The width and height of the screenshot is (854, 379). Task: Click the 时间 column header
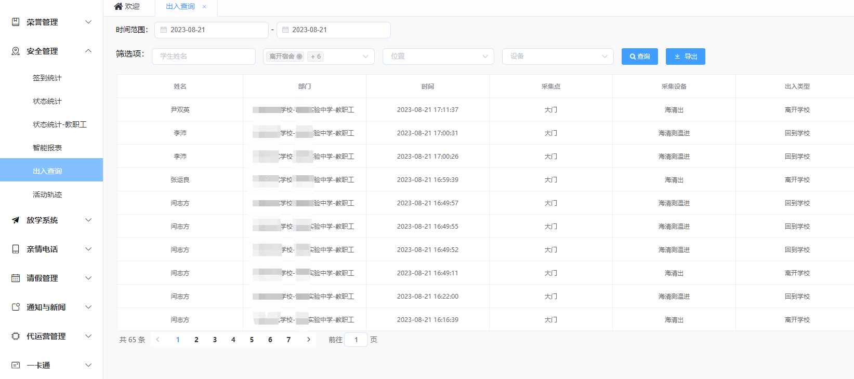[428, 87]
